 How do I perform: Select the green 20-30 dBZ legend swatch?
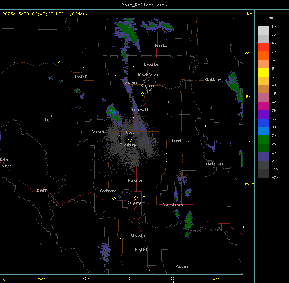point(264,140)
